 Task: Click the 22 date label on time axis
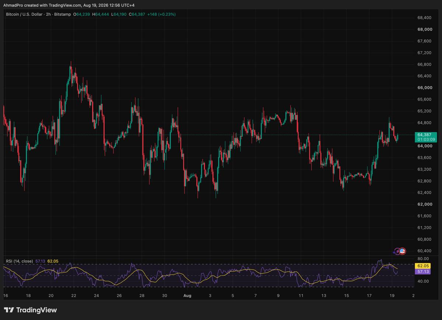point(74,295)
